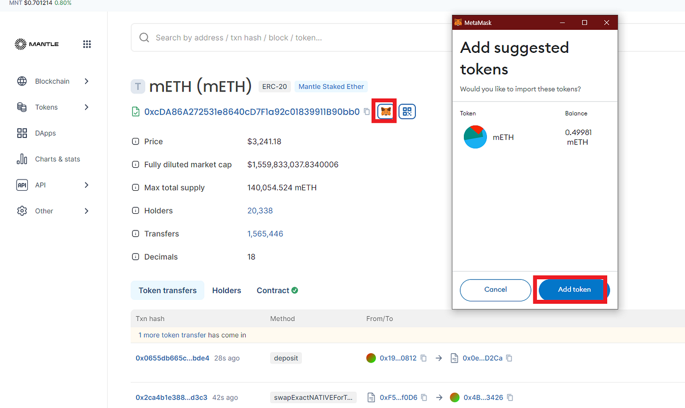
Task: Expand the Blockchain sidebar menu chevron
Action: (x=87, y=81)
